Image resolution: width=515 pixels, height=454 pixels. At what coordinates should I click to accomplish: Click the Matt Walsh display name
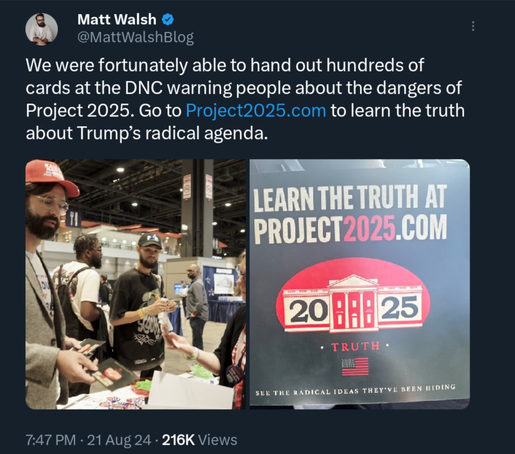pos(116,19)
